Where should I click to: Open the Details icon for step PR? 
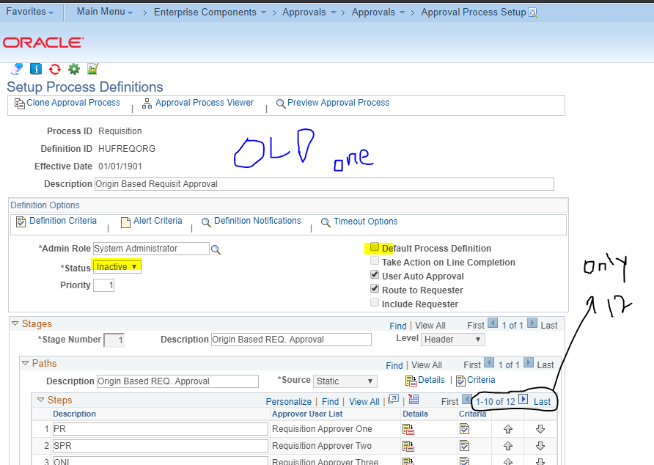click(x=407, y=428)
